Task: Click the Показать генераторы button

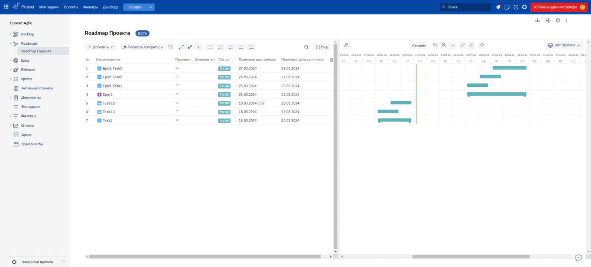Action: [x=143, y=47]
